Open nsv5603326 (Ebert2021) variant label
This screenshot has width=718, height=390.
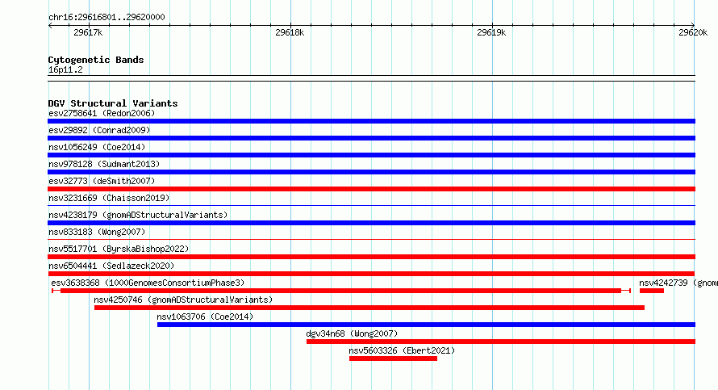[x=402, y=350]
